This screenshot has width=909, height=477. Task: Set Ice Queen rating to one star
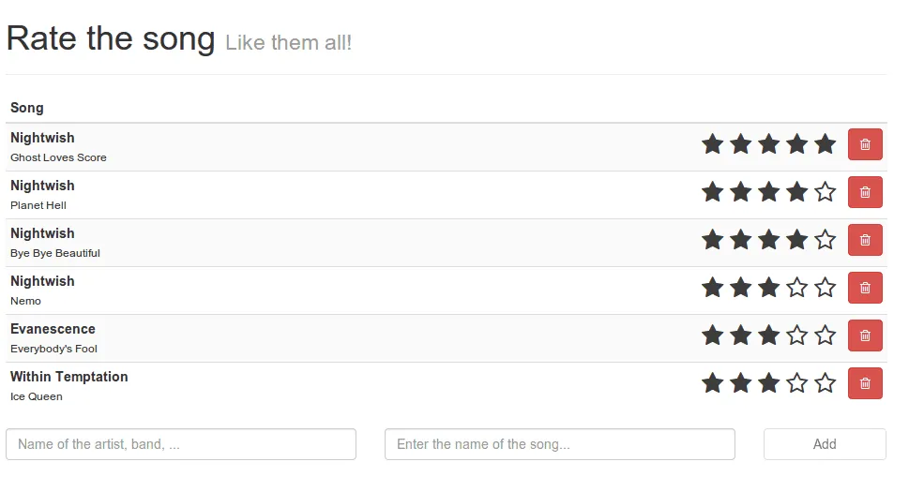point(712,383)
